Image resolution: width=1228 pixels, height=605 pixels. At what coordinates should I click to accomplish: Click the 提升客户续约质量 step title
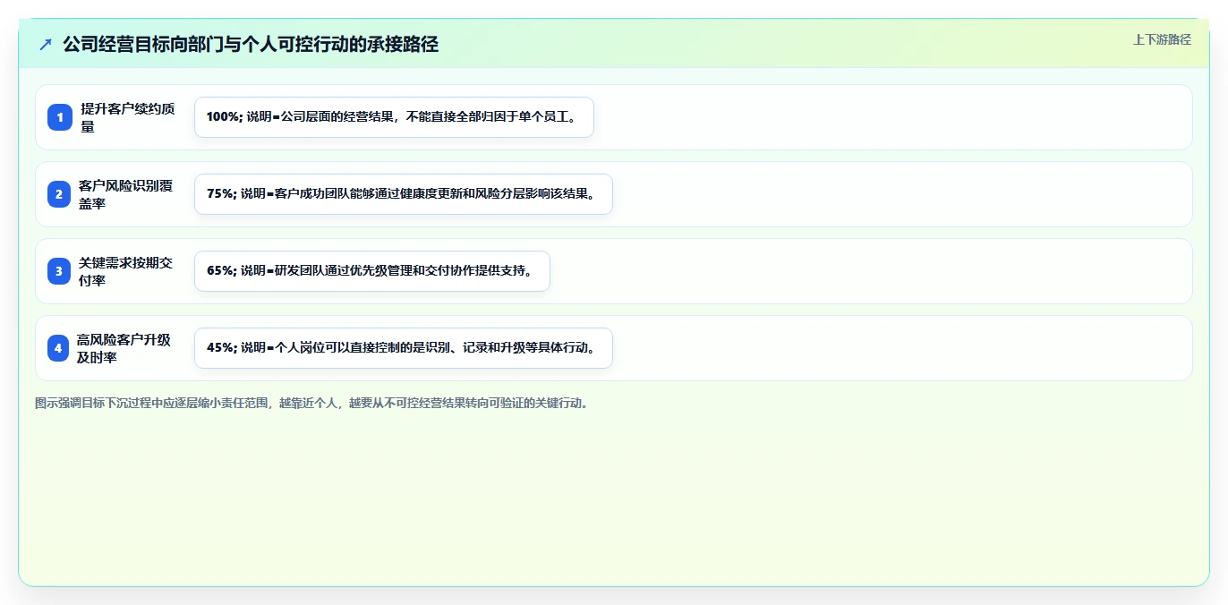coord(128,117)
